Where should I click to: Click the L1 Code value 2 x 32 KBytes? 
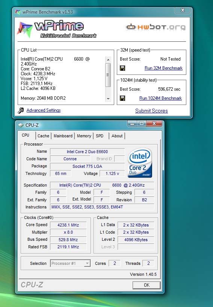[x=136, y=233]
